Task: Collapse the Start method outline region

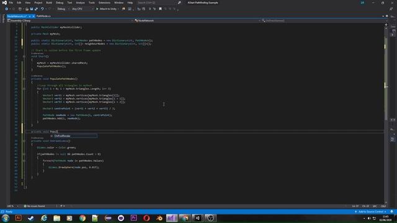Action: click(x=24, y=56)
